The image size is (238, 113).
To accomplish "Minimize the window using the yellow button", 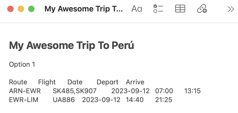I will 21,9.
